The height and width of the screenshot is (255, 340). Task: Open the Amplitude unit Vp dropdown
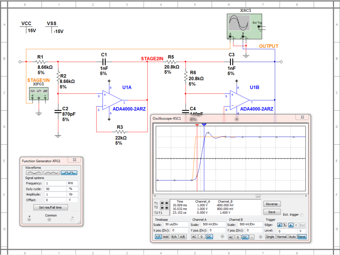[72, 194]
